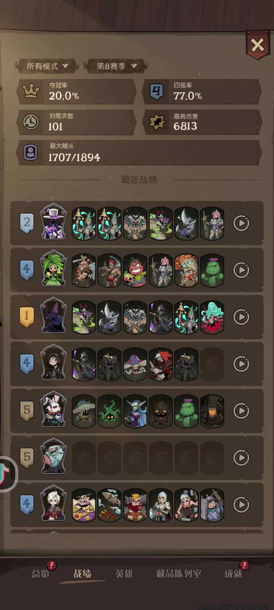
Task: Select the green-haired hero portrait
Action: [x=54, y=269]
